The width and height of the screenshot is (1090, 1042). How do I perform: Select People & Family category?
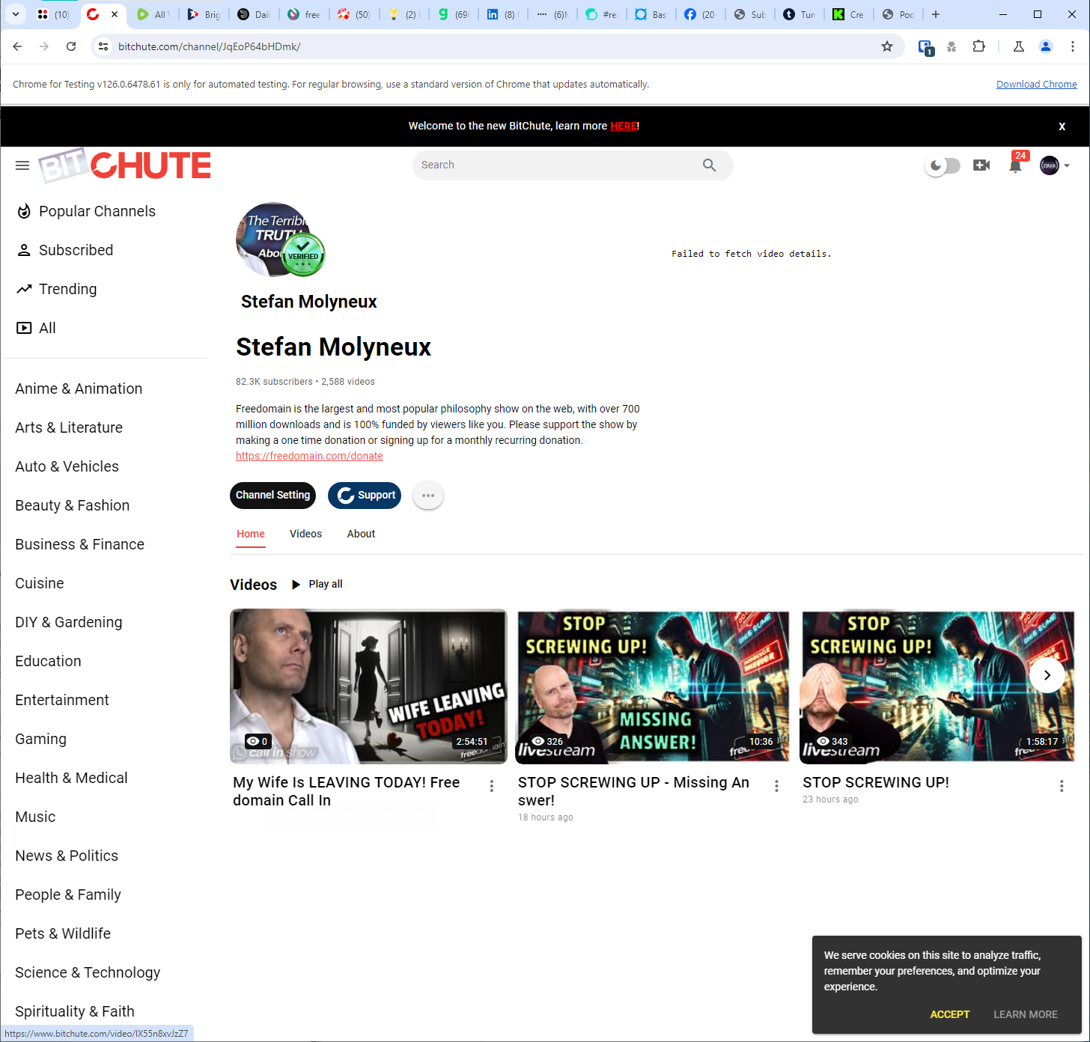(x=67, y=895)
